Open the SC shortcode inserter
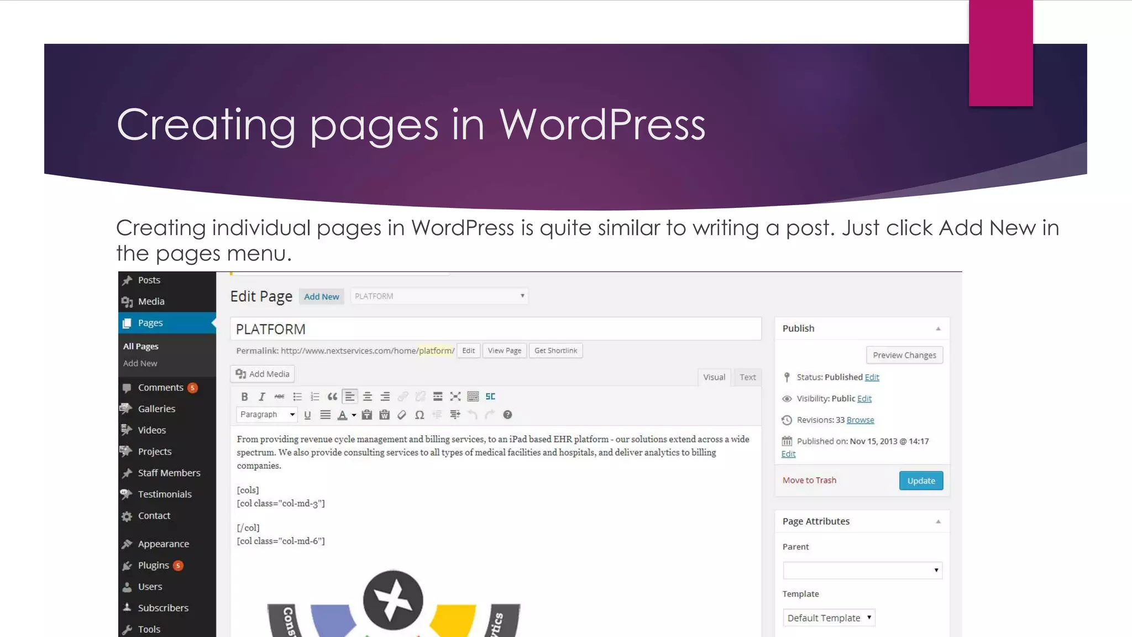This screenshot has width=1132, height=637. coord(490,396)
